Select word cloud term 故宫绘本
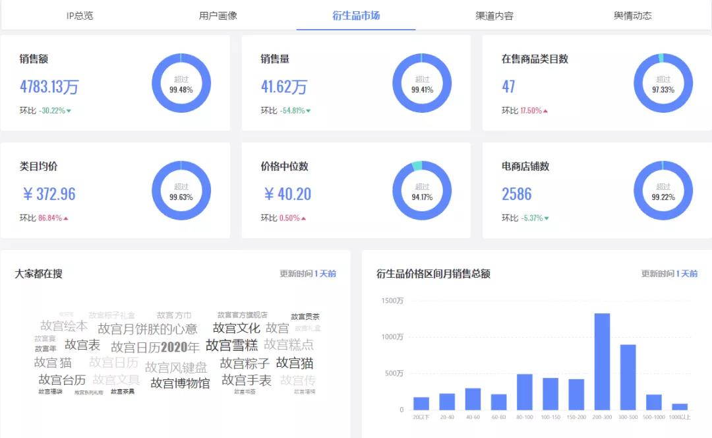 64,325
